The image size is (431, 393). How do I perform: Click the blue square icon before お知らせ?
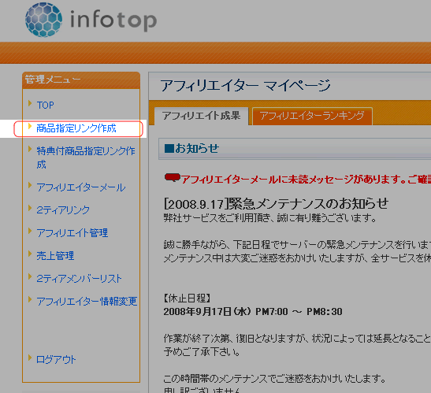169,149
